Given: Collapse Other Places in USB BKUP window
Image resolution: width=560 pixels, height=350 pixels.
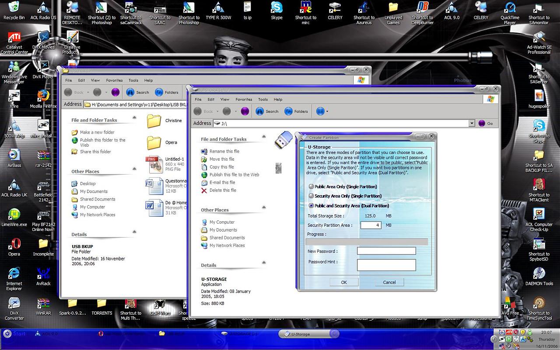Looking at the screenshot, I should tap(134, 169).
